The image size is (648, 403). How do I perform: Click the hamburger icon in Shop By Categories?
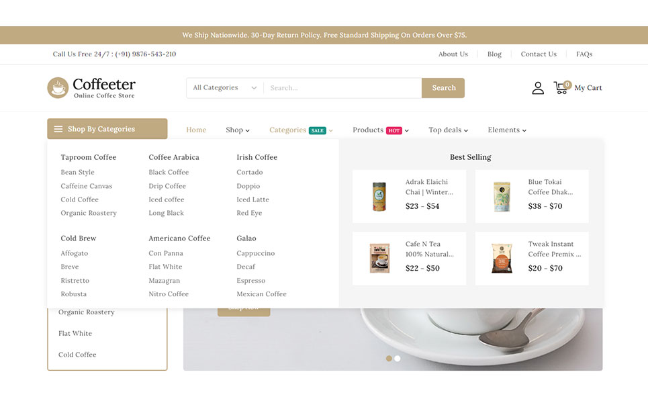(58, 129)
